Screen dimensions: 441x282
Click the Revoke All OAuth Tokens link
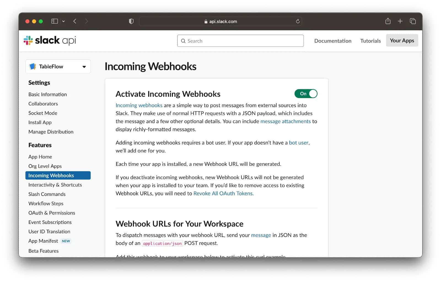tap(223, 193)
